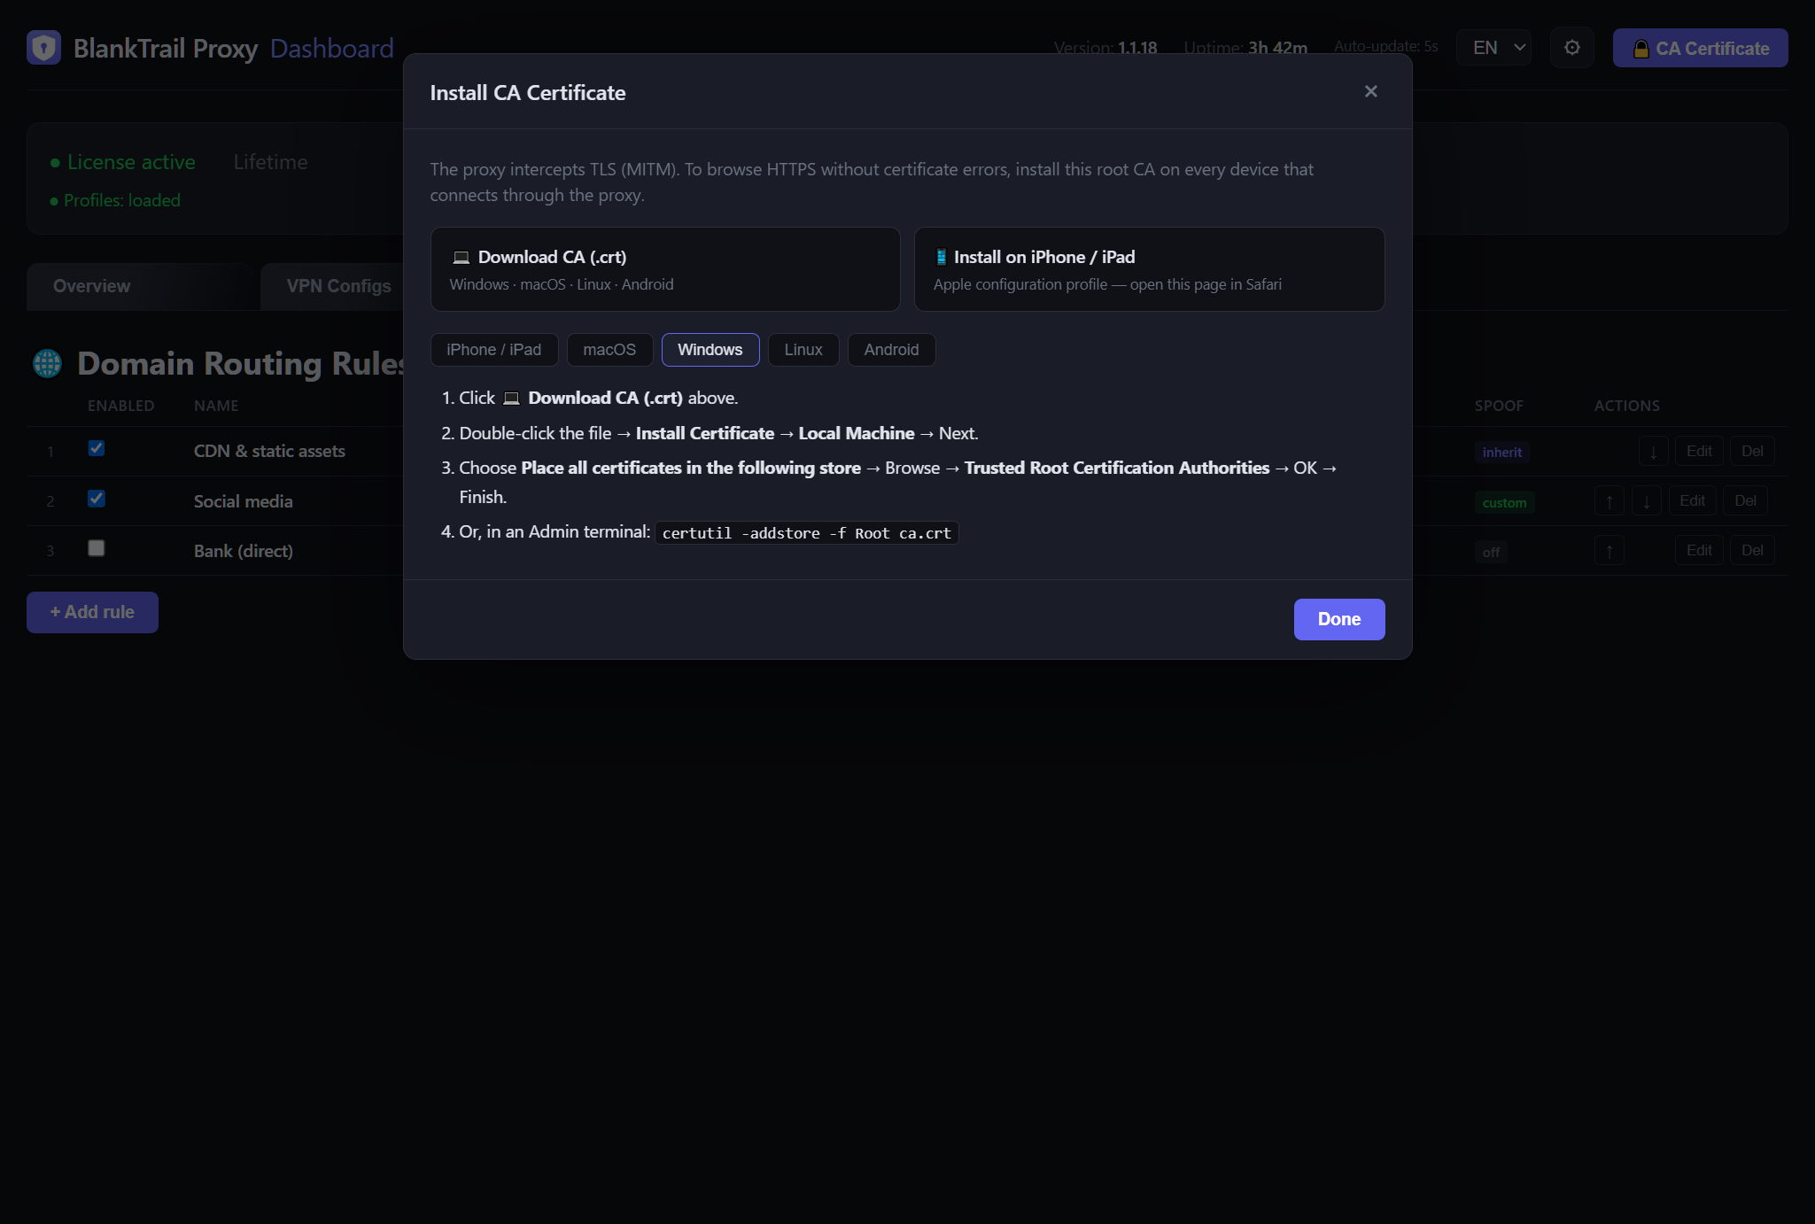Image resolution: width=1815 pixels, height=1224 pixels.
Task: Switch to Linux instructions tab
Action: click(x=803, y=350)
